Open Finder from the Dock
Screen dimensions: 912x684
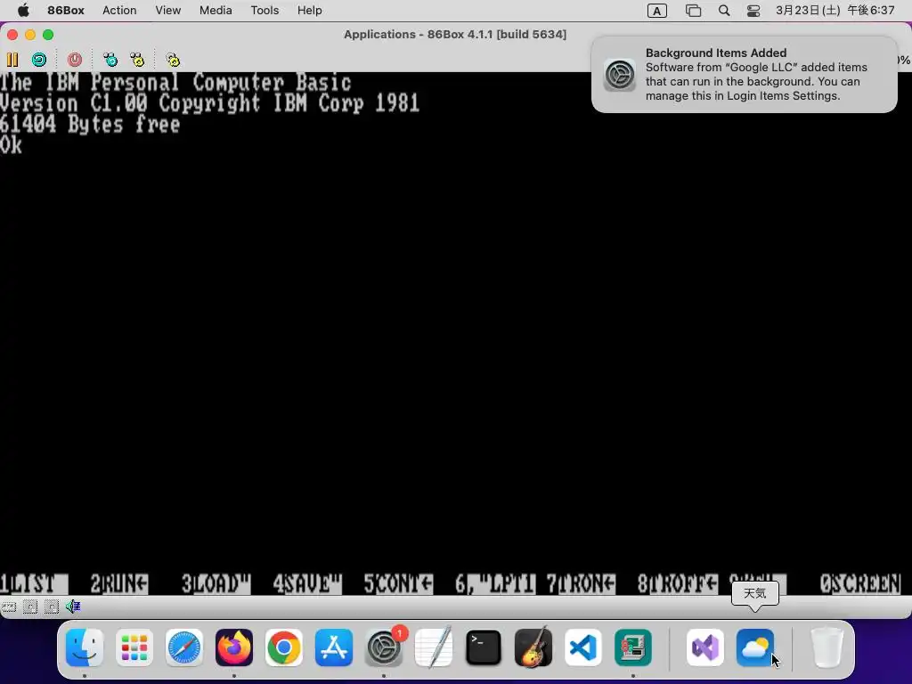85,647
